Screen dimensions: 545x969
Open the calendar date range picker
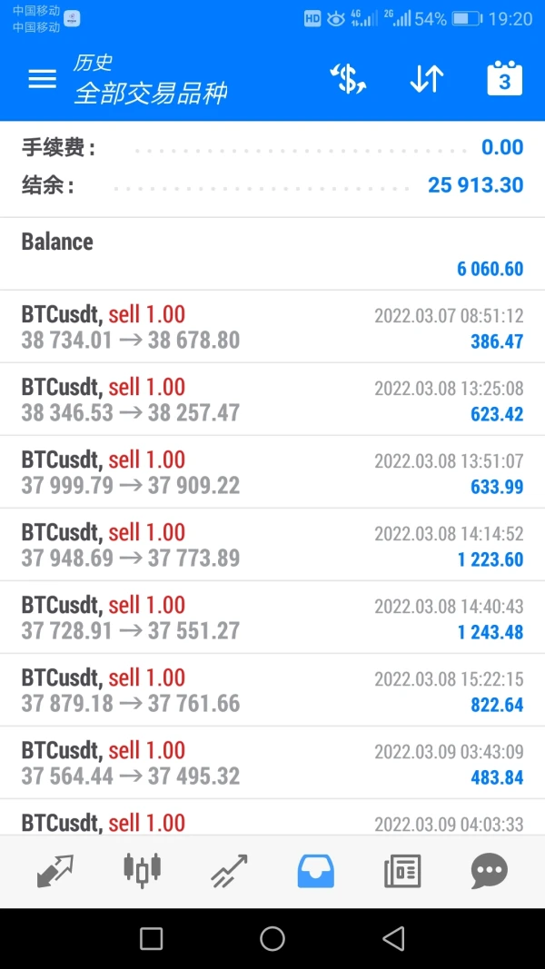pos(505,79)
